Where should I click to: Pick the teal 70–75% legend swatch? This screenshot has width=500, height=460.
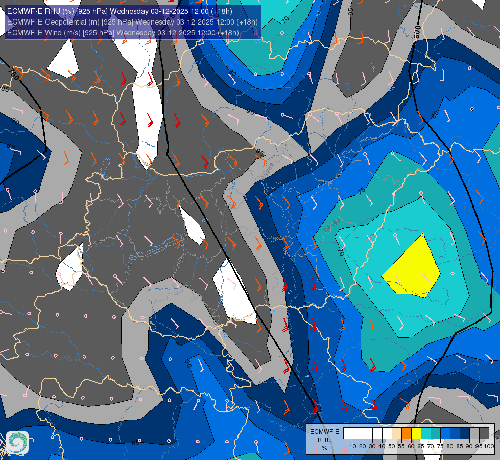(x=436, y=433)
